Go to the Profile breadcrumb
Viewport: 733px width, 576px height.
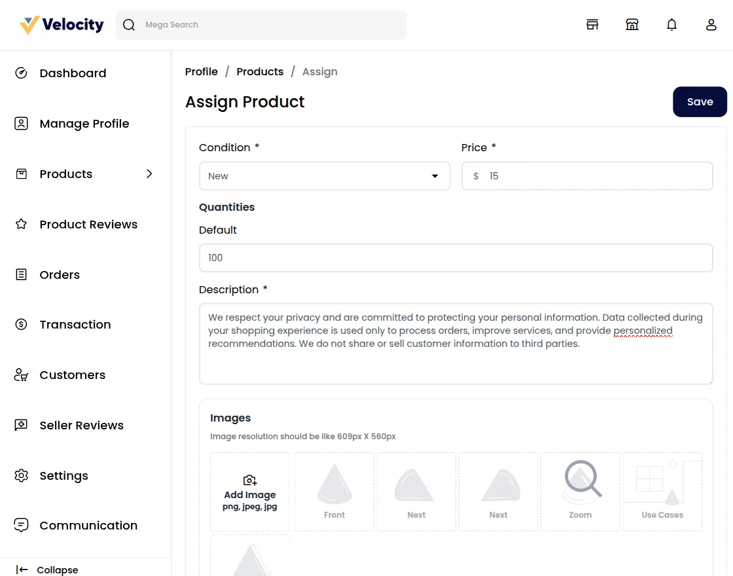[201, 71]
